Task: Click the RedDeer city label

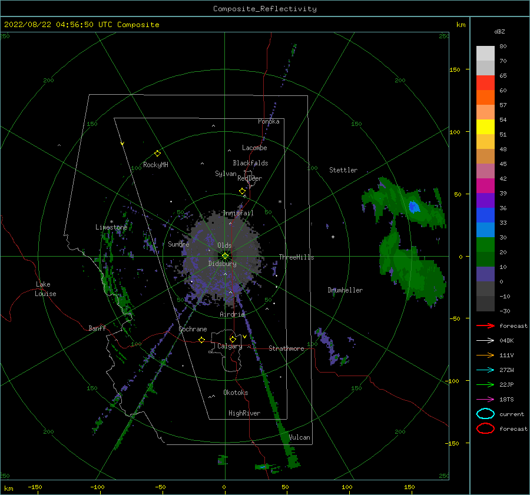Action: [250, 178]
